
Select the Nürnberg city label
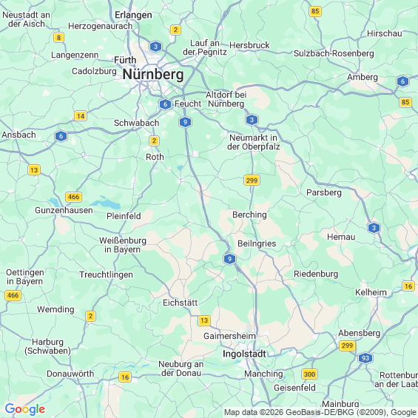[153, 75]
